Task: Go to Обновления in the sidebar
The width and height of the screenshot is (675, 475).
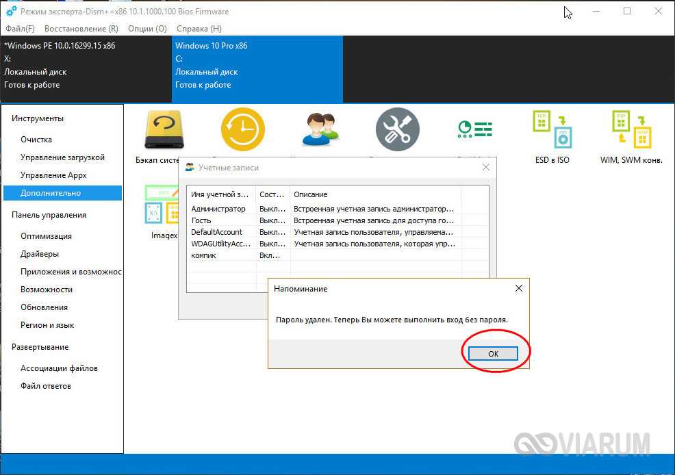Action: point(44,307)
